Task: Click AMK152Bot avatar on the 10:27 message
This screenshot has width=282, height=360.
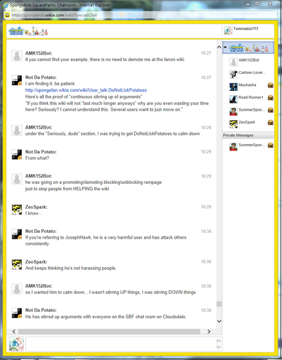Action: click(x=17, y=56)
